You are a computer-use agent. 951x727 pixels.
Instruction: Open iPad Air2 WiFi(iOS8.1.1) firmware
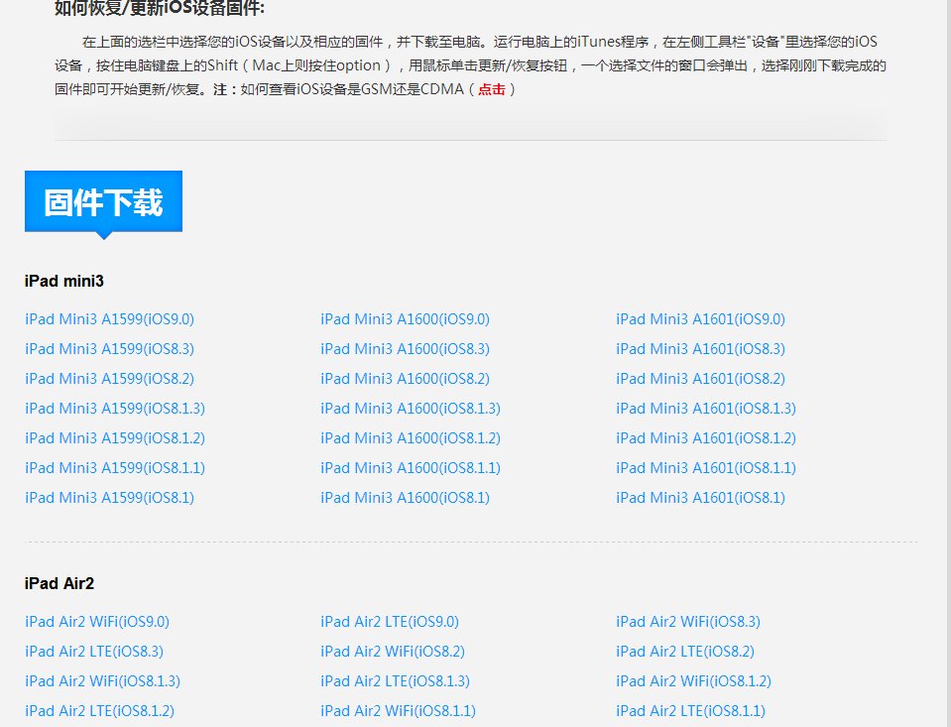398,711
